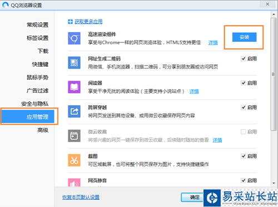Click the 安装 button for 高速渲染组件
The width and height of the screenshot is (278, 207).
click(x=244, y=37)
